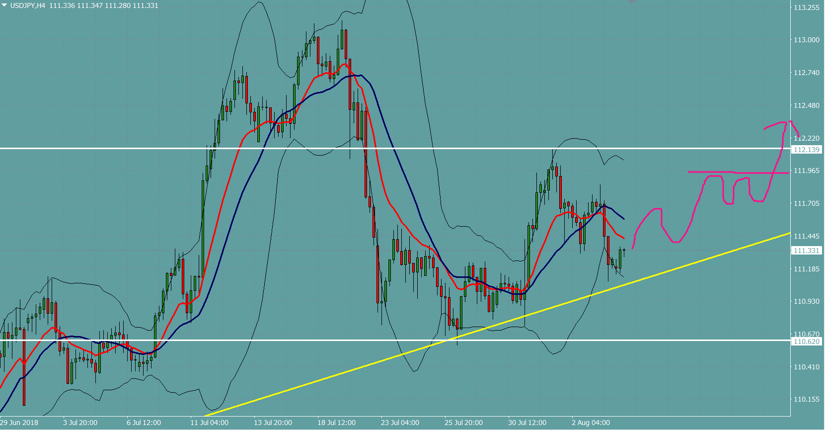Click the 112.480 level on price scale
The image size is (825, 430).
click(x=807, y=105)
